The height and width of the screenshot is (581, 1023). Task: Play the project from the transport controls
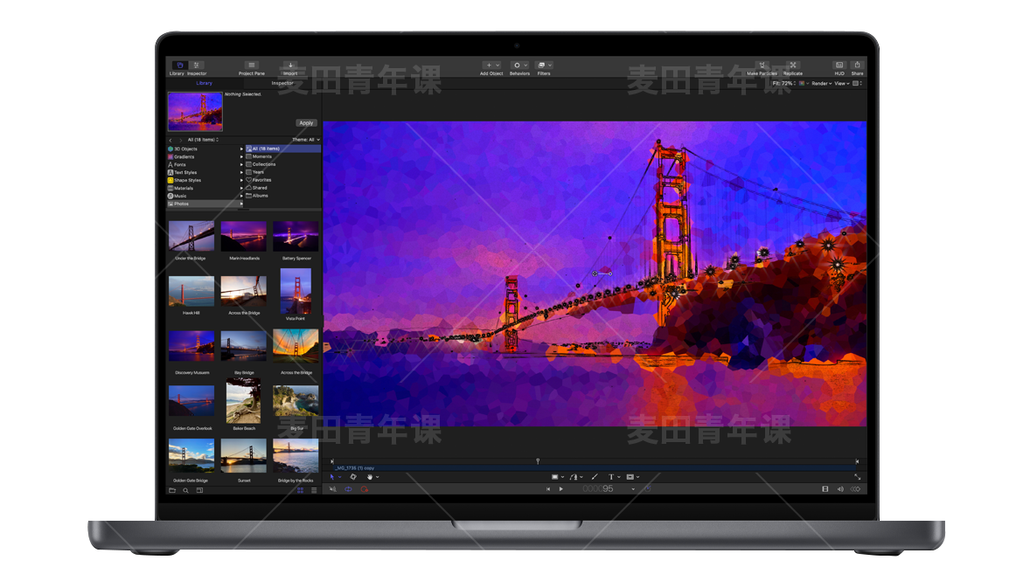click(x=561, y=489)
